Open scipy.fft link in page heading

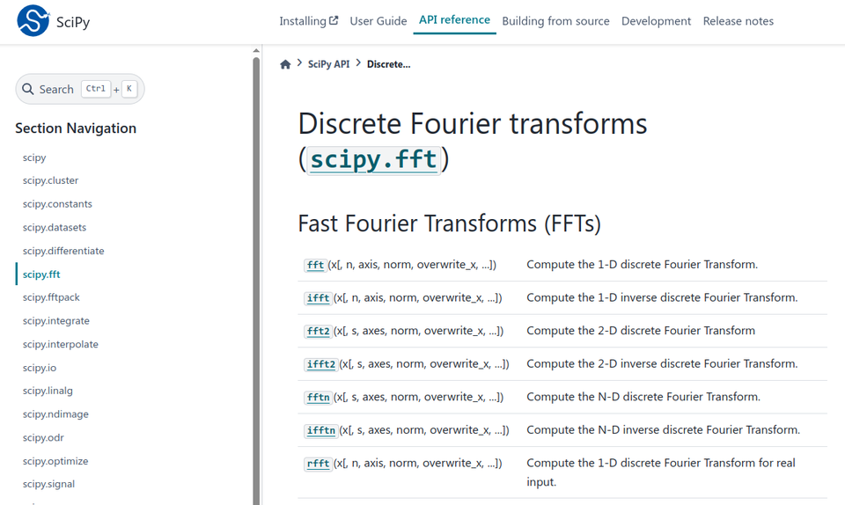373,160
